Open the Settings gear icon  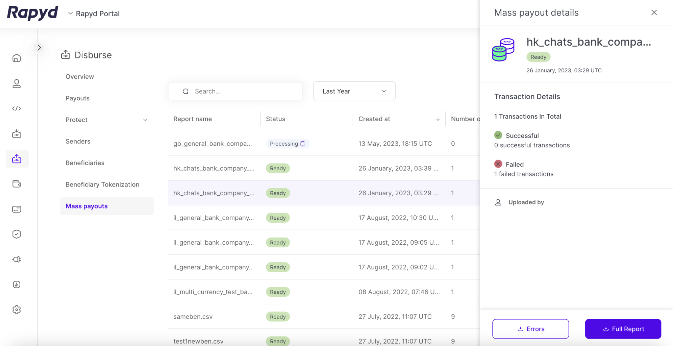pos(17,310)
